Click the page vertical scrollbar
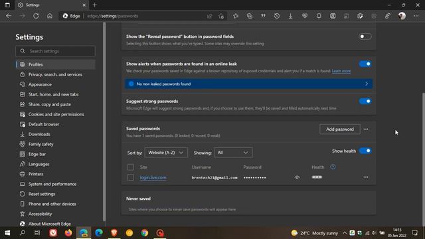Image resolution: width=425 pixels, height=239 pixels. tap(423, 160)
